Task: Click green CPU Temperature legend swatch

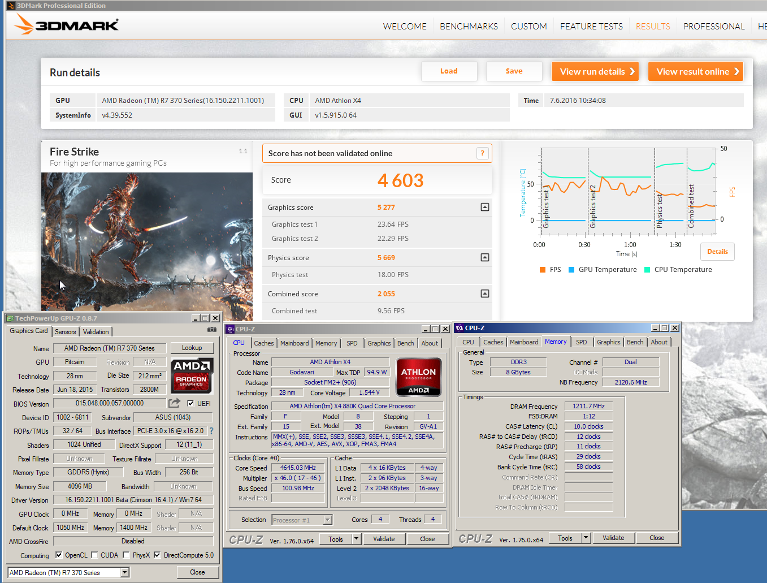Action: pos(647,270)
